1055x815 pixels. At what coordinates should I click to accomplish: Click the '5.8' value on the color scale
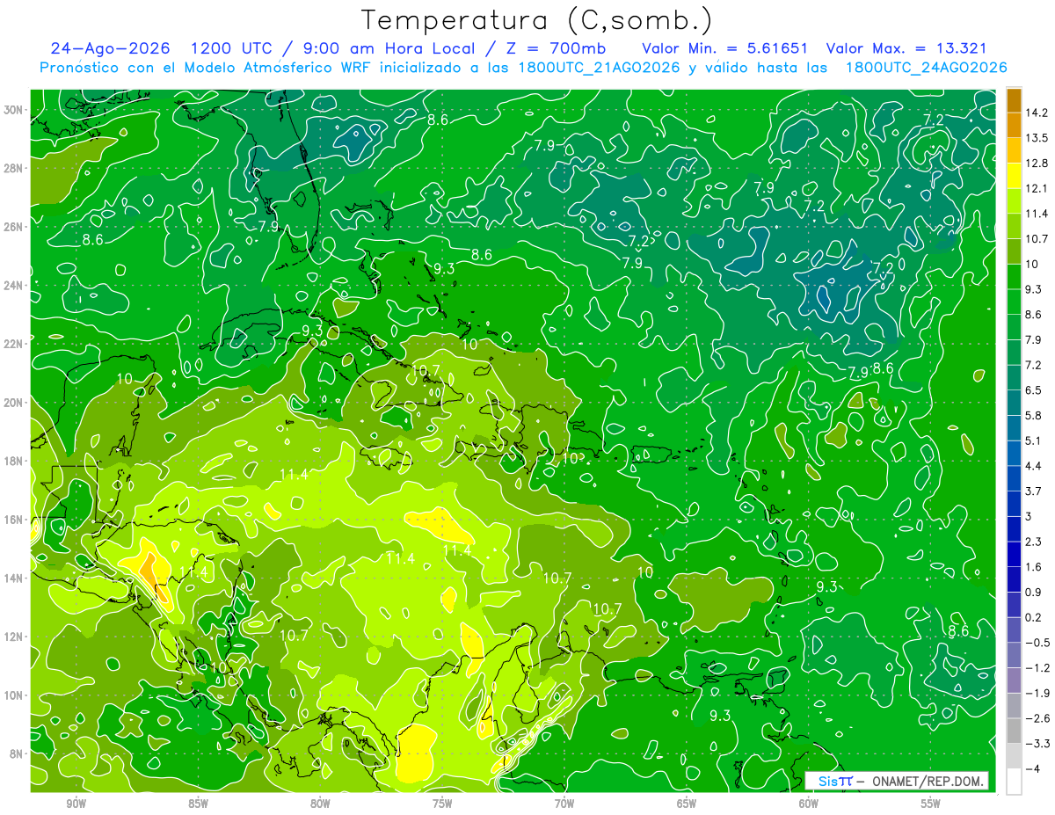pyautogui.click(x=1034, y=416)
